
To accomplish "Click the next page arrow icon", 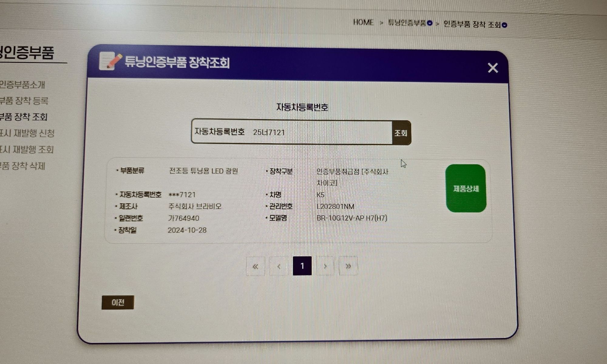I will [x=325, y=266].
